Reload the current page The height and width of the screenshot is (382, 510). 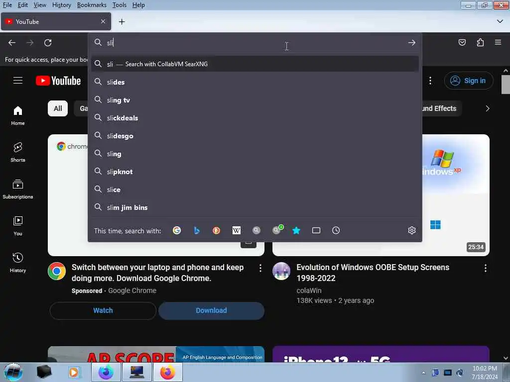point(48,43)
